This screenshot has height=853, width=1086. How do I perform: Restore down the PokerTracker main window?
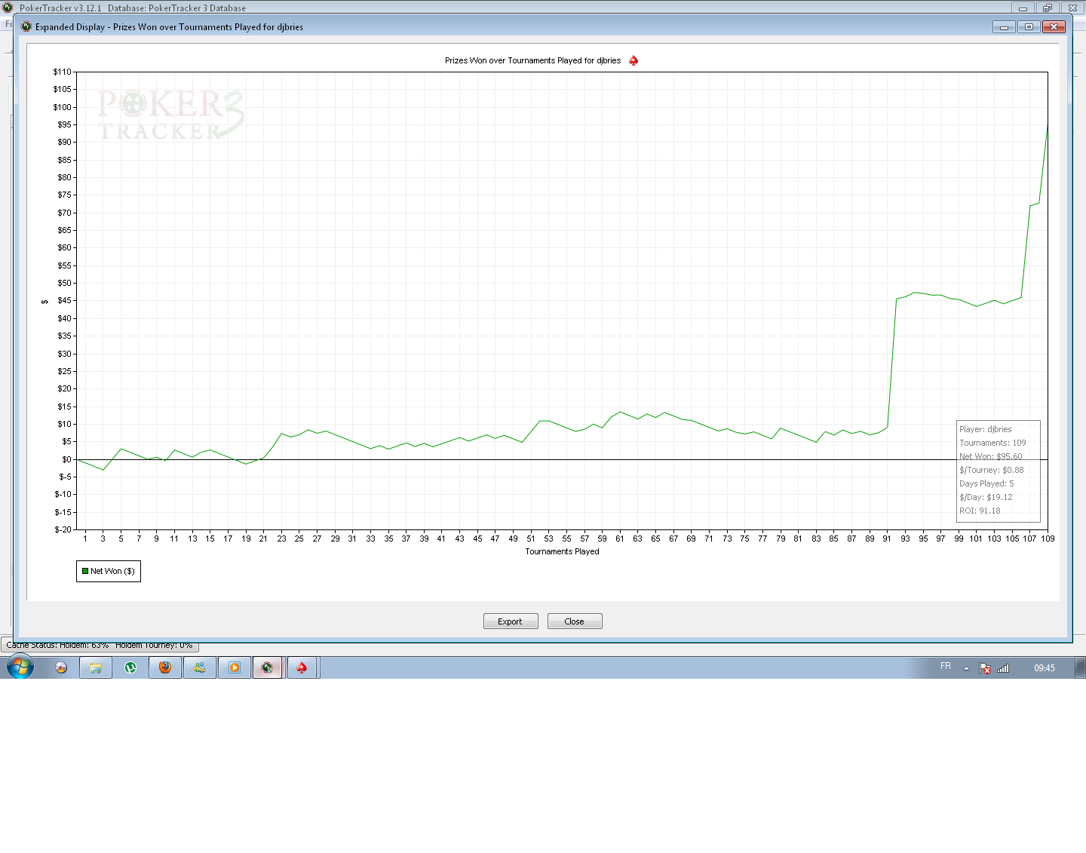pyautogui.click(x=1048, y=8)
